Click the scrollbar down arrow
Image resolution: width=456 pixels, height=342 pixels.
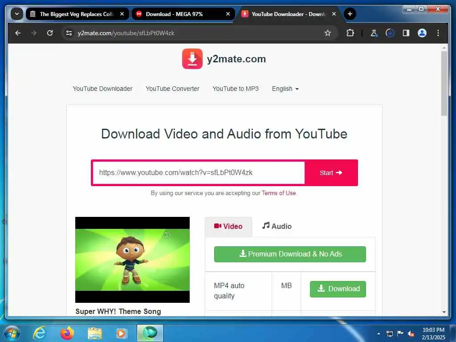(444, 312)
